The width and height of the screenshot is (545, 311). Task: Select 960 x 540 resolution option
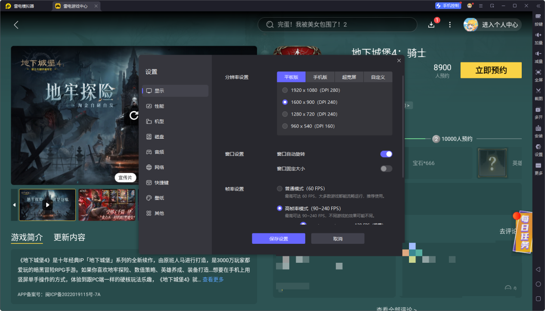308,126
